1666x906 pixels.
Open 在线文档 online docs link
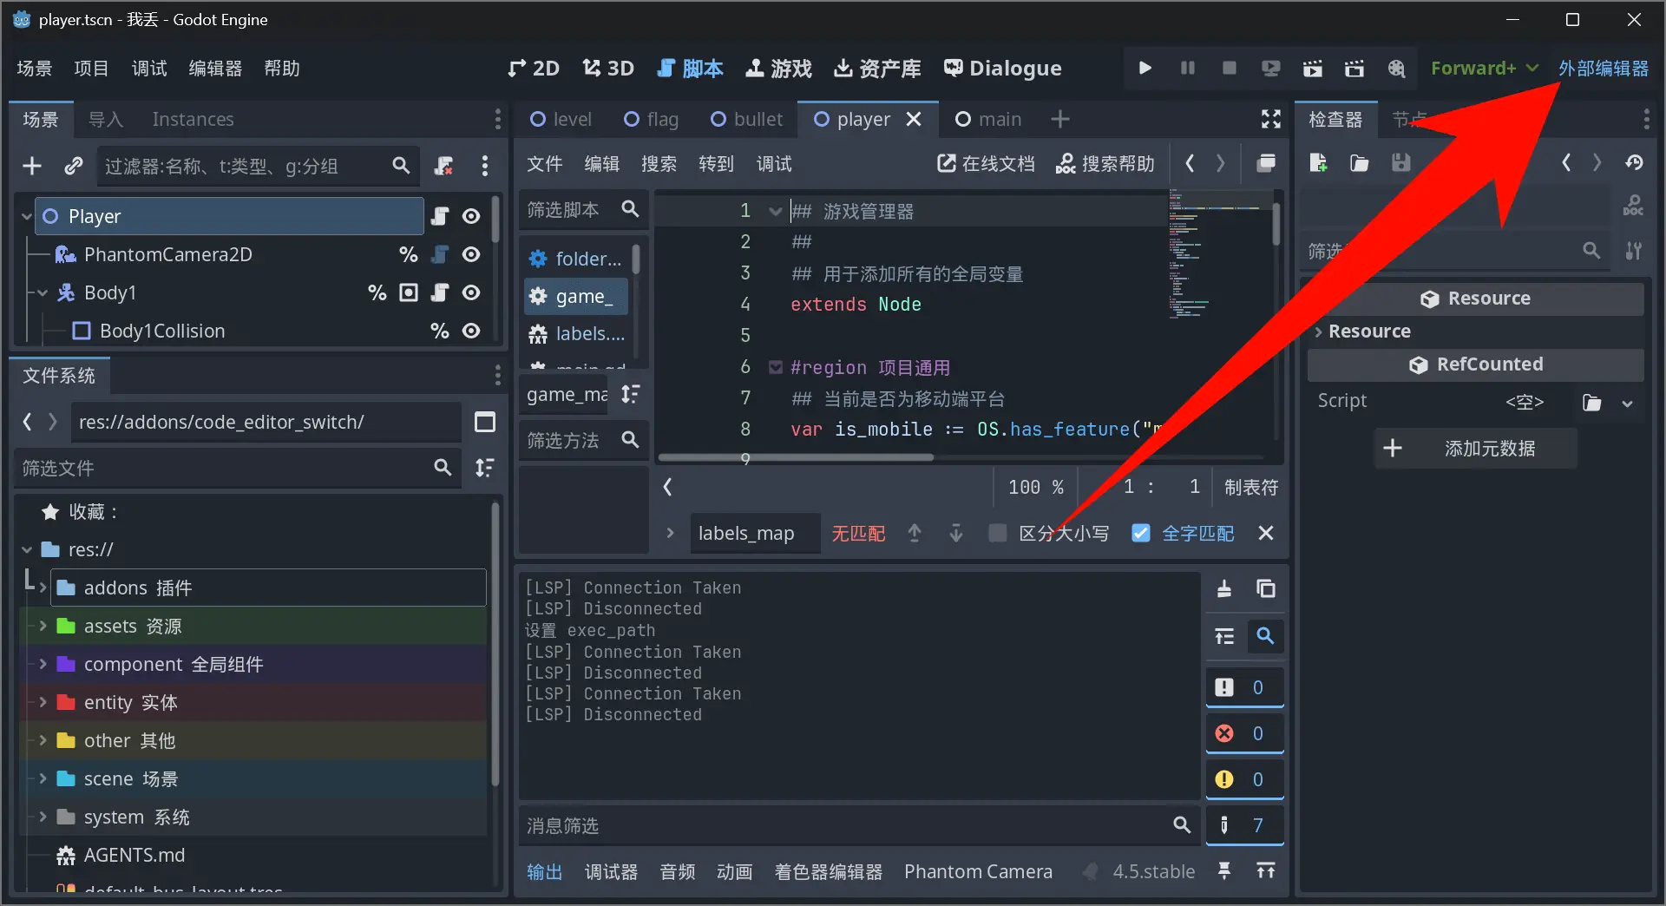tap(986, 163)
